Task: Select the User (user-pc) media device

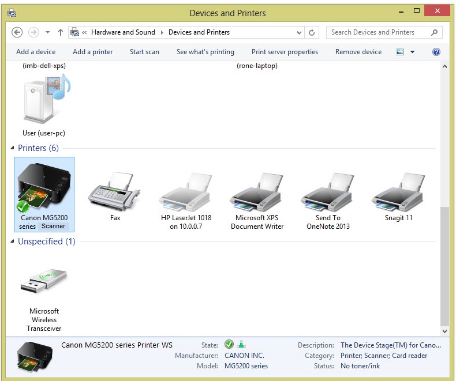Action: 44,101
